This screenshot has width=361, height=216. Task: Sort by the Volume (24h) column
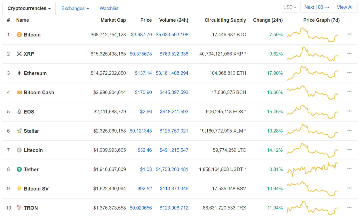tap(174, 20)
